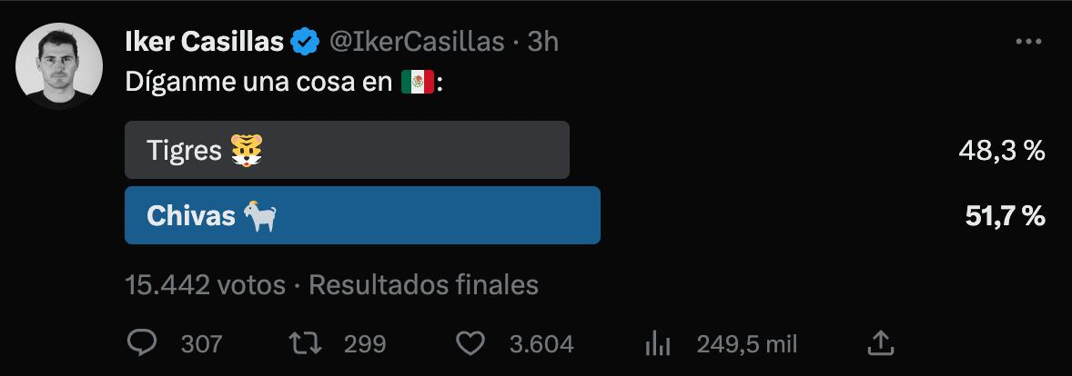Click the reply speech bubble icon
The width and height of the screenshot is (1072, 376).
coord(144,344)
